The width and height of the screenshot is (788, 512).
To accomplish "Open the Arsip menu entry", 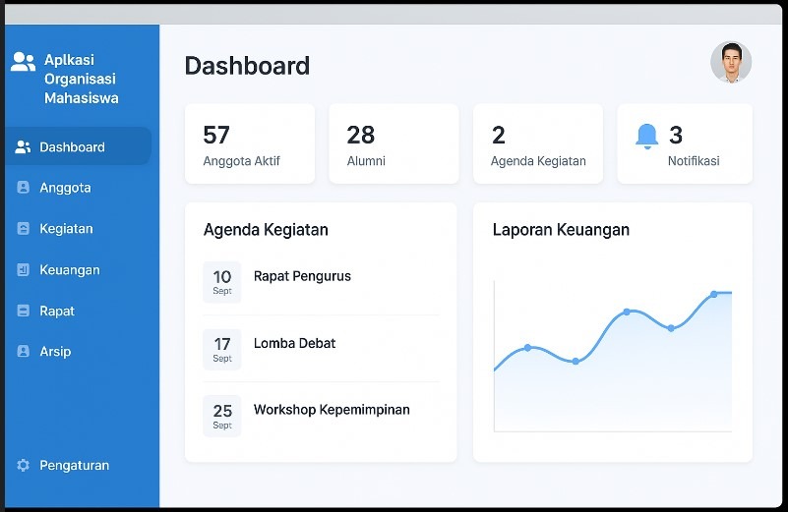I will pyautogui.click(x=55, y=352).
